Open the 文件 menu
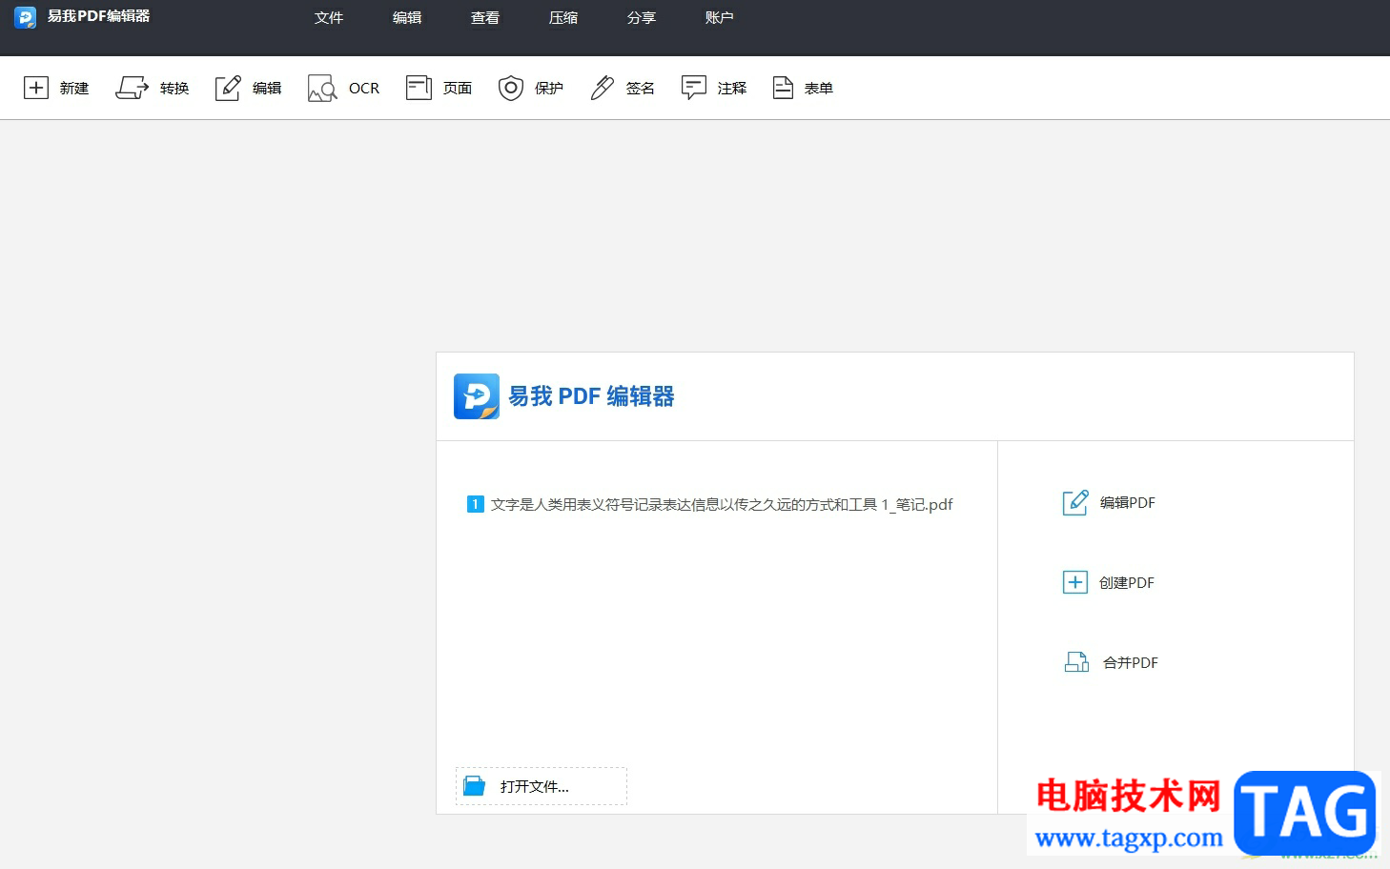1390x869 pixels. click(x=329, y=18)
